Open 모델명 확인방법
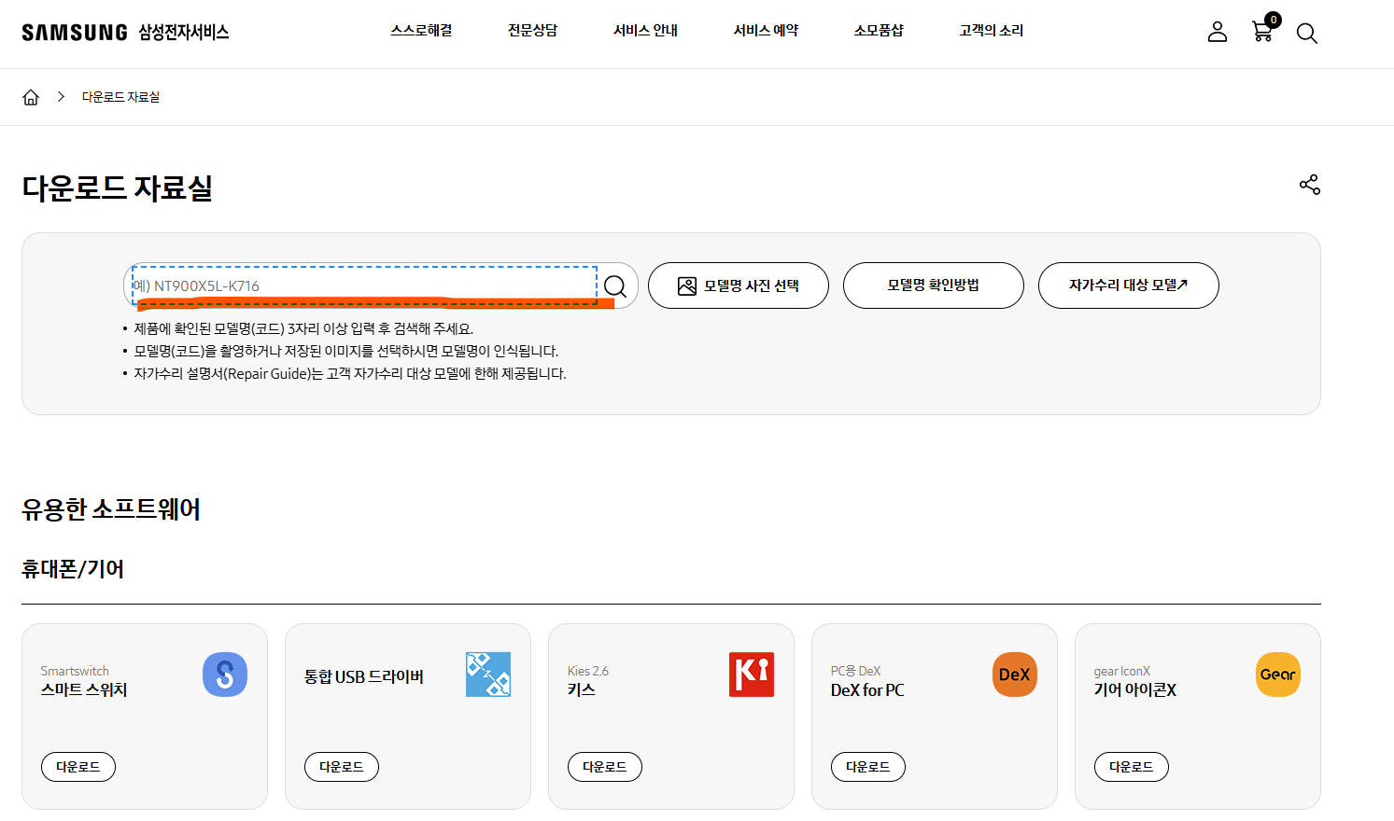The height and width of the screenshot is (821, 1394). pyautogui.click(x=933, y=285)
